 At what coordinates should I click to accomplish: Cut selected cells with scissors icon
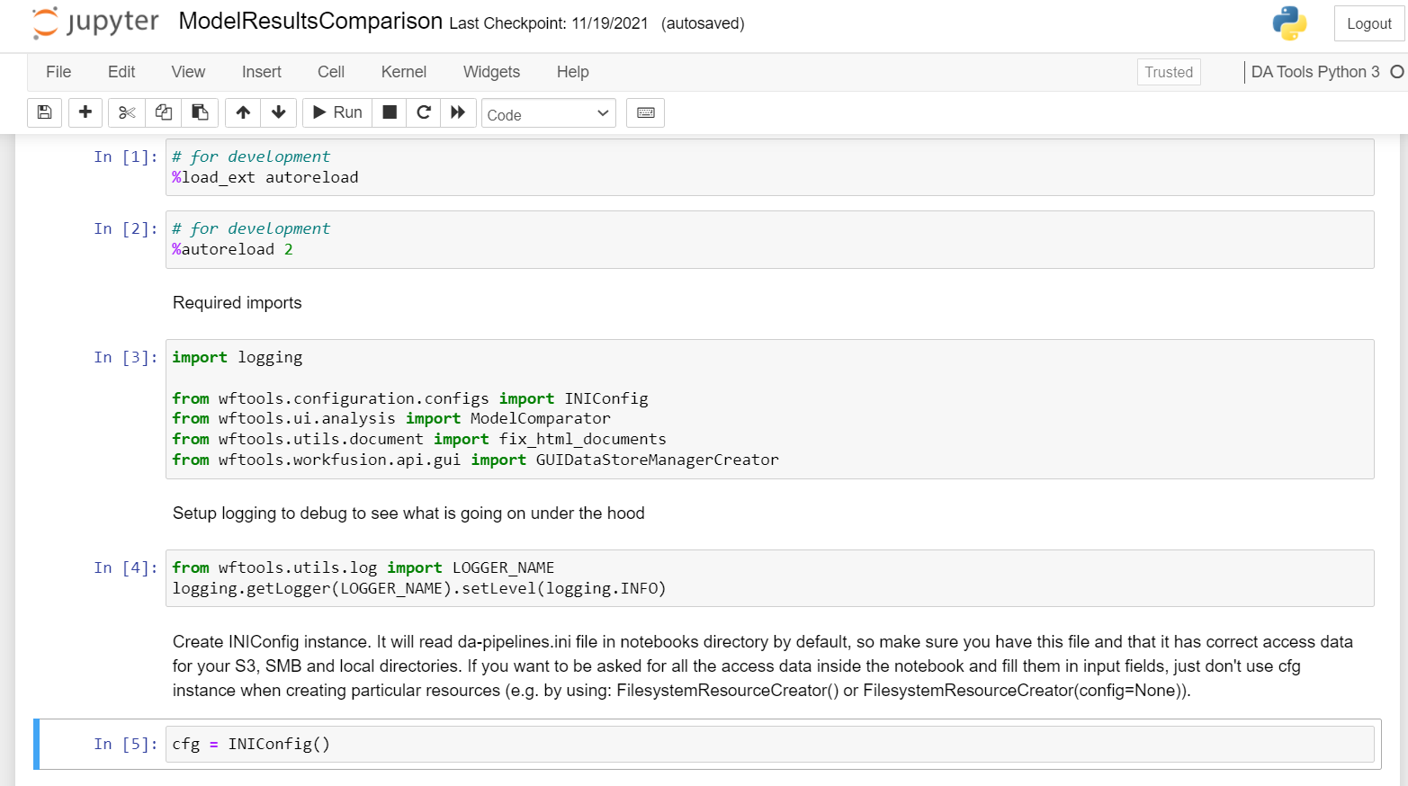pos(127,112)
